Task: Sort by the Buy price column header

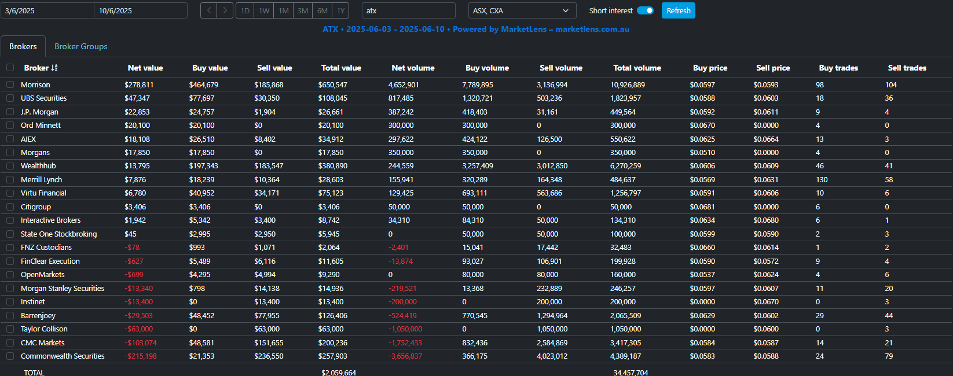Action: click(710, 68)
